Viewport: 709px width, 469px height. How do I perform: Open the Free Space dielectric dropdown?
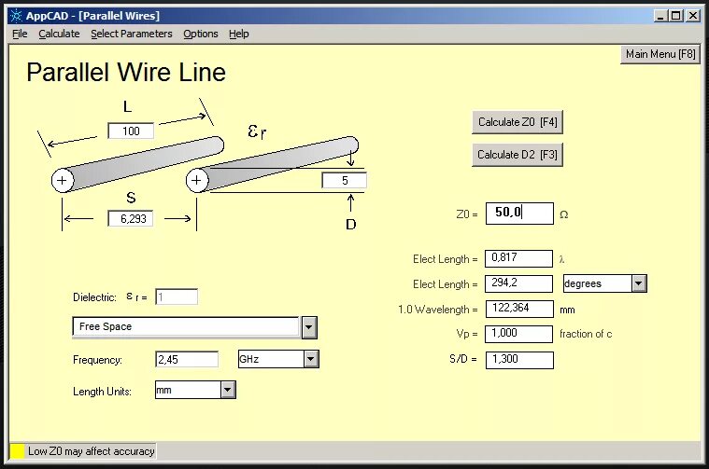309,327
